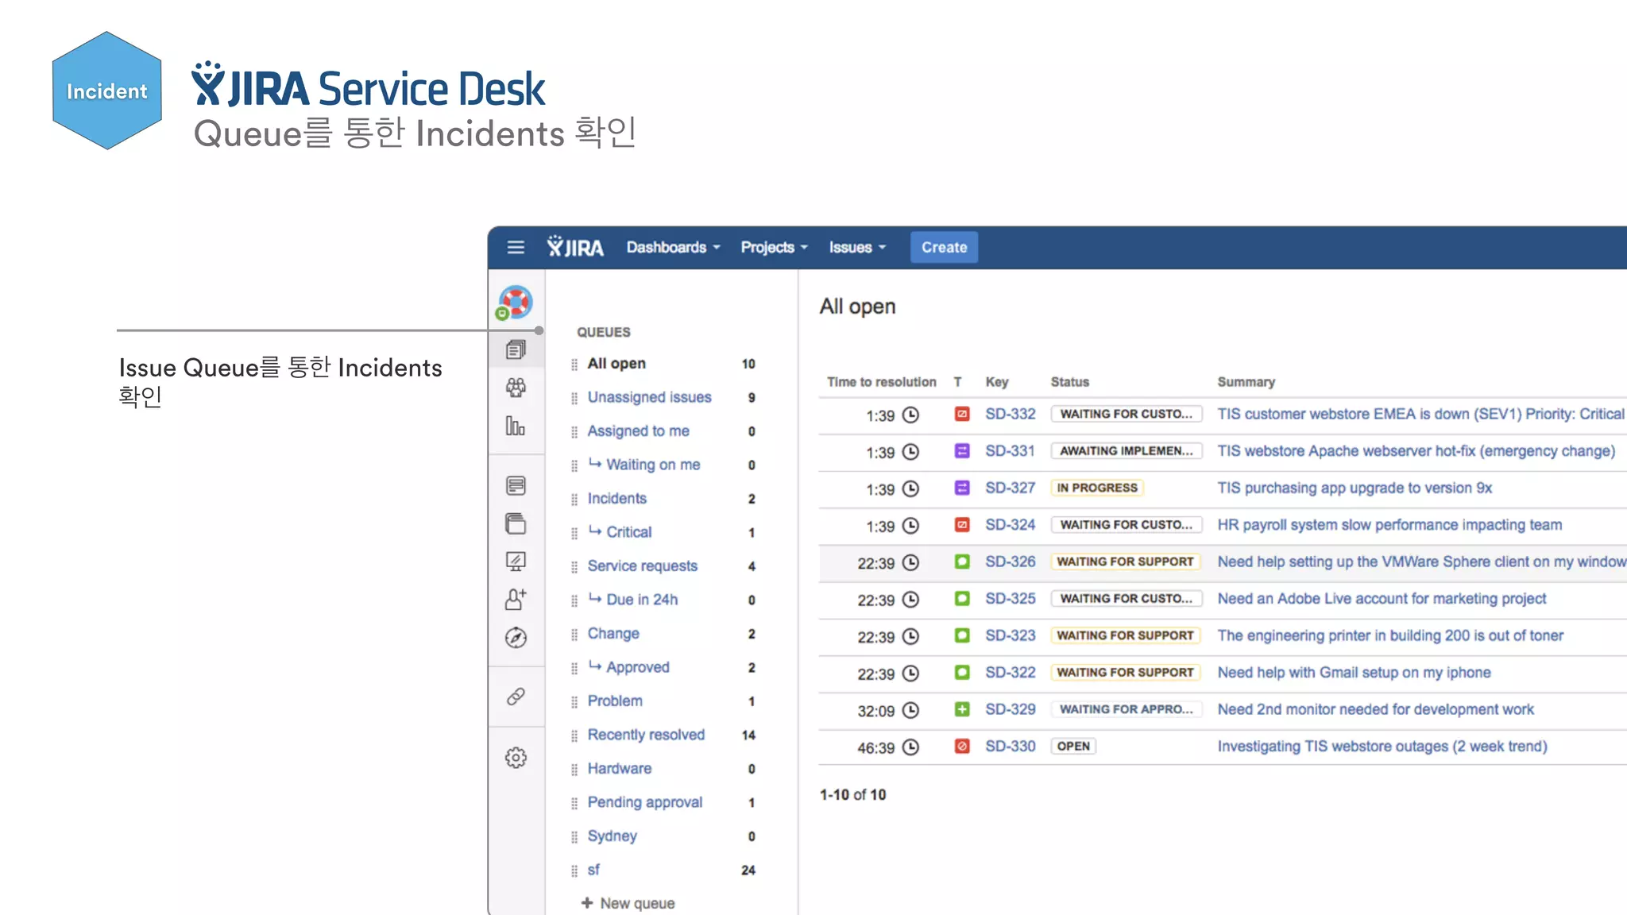Add a new queue
This screenshot has width=1627, height=915.
click(628, 903)
